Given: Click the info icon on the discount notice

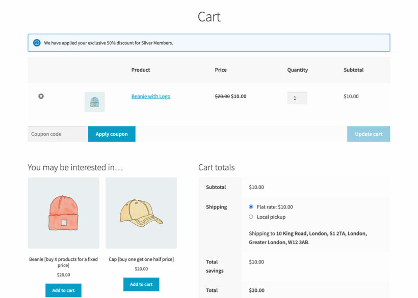Looking at the screenshot, I should [36, 43].
